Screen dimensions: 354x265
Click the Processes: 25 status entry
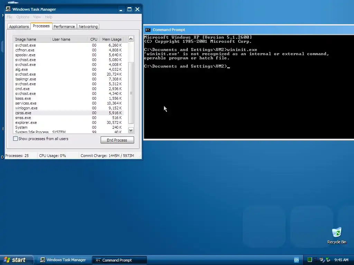click(x=17, y=156)
